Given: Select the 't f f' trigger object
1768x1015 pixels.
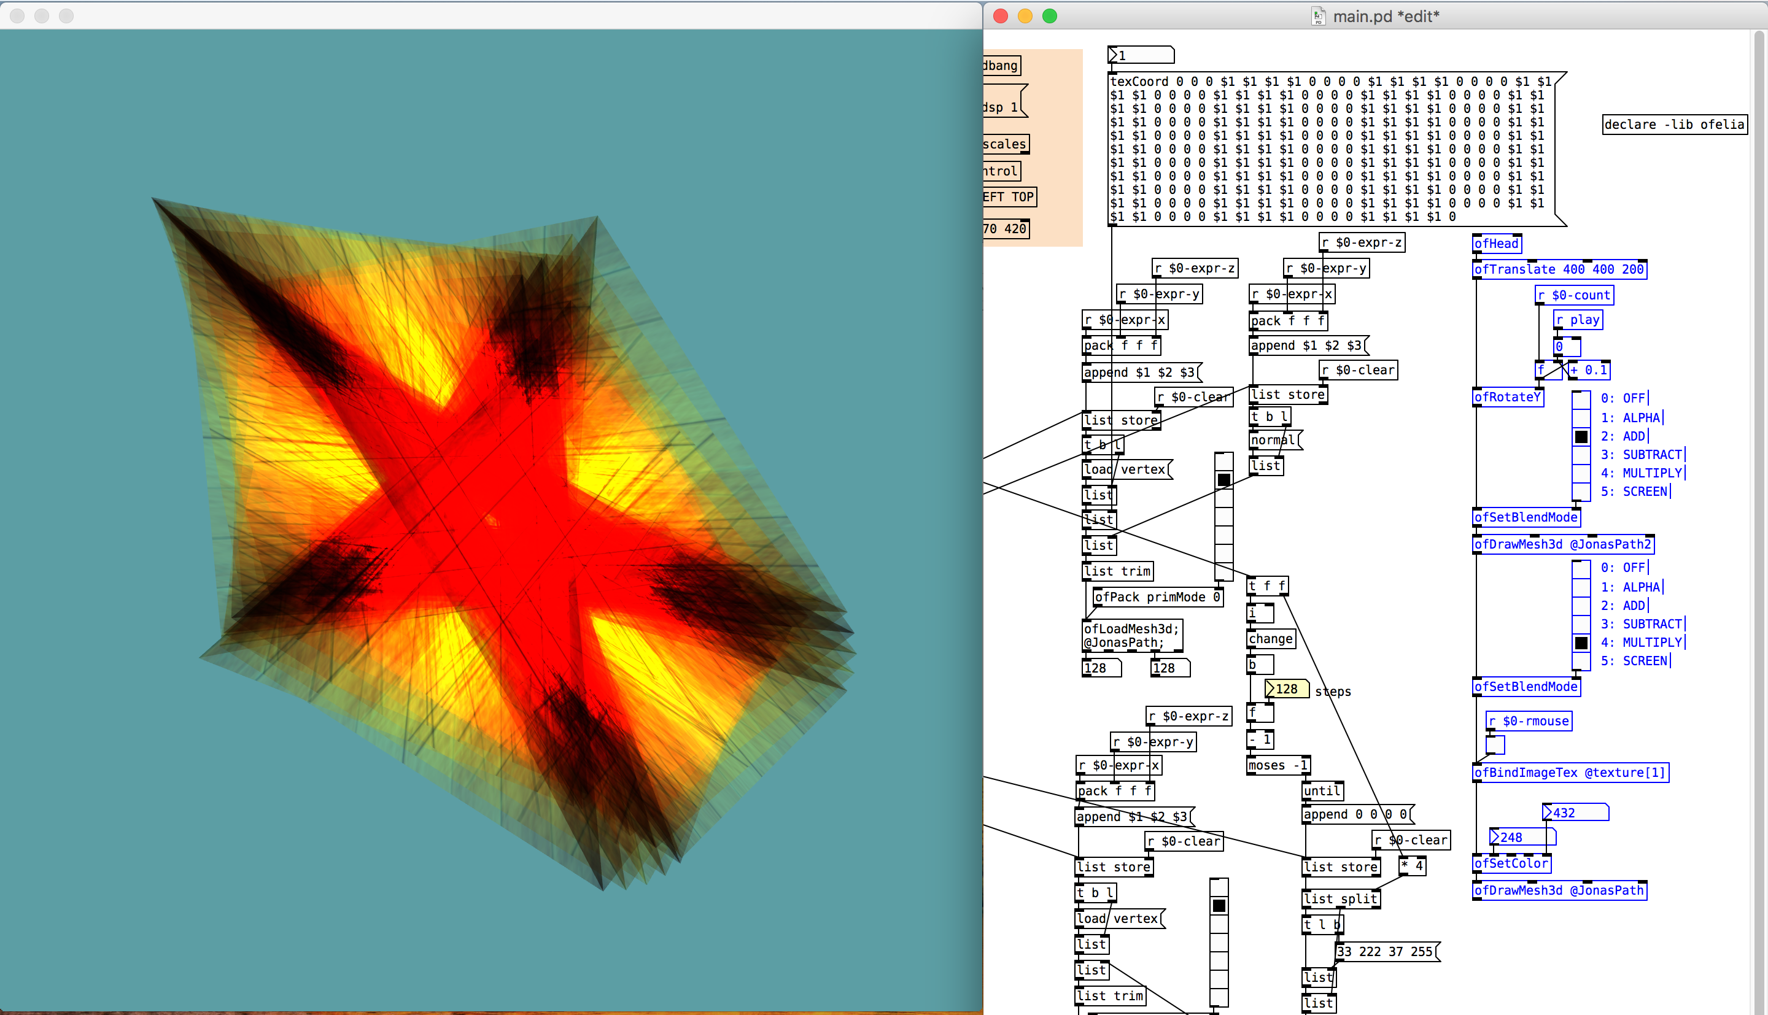Looking at the screenshot, I should (x=1268, y=586).
